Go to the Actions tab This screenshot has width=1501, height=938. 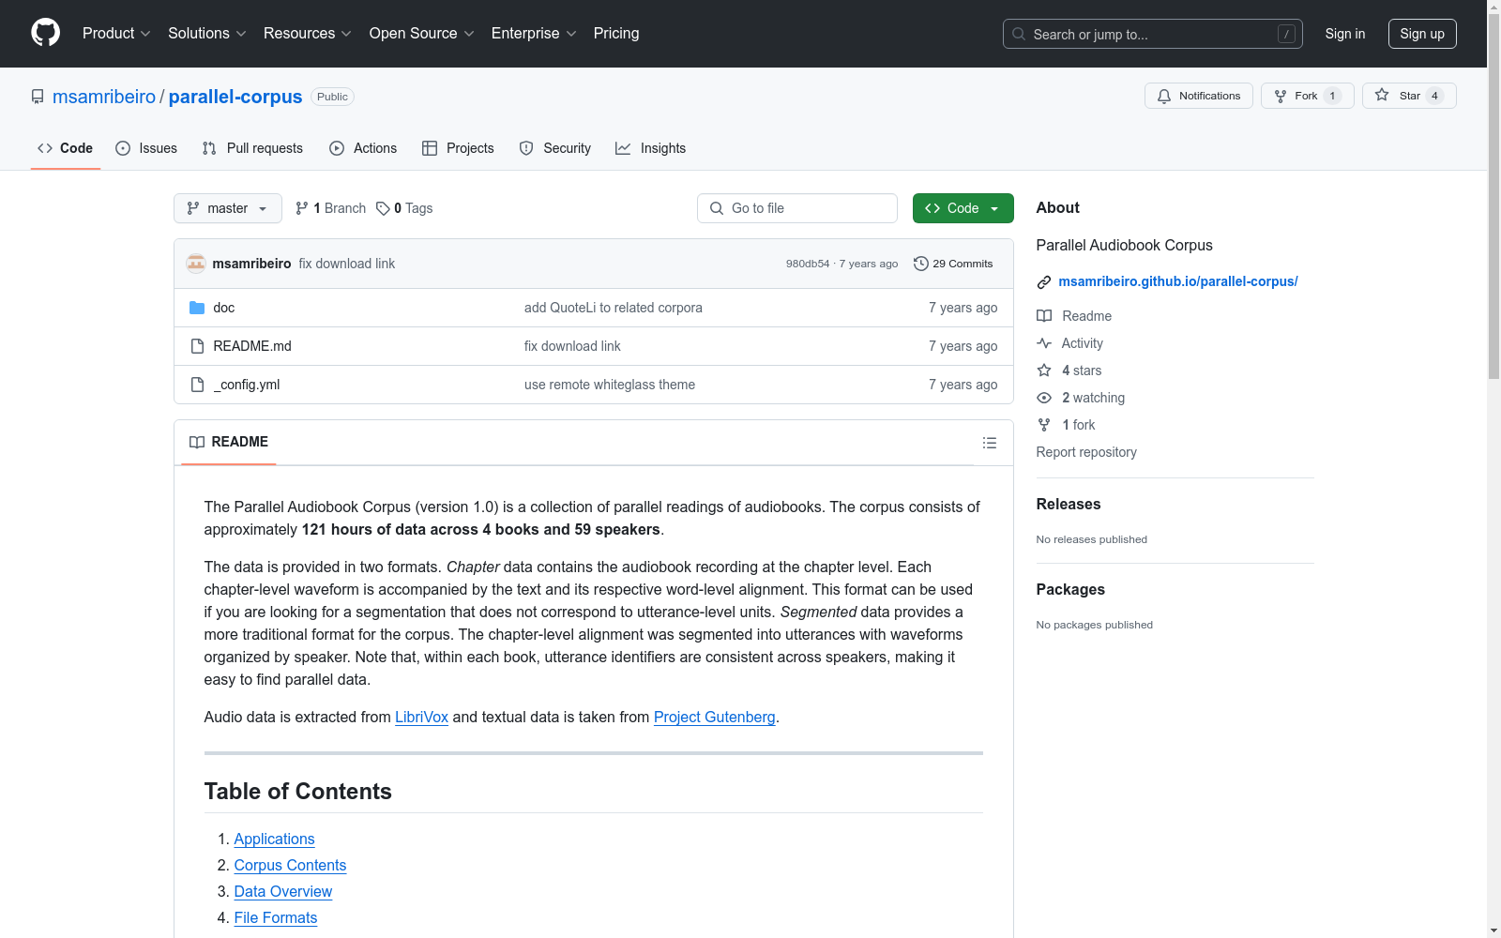click(363, 148)
